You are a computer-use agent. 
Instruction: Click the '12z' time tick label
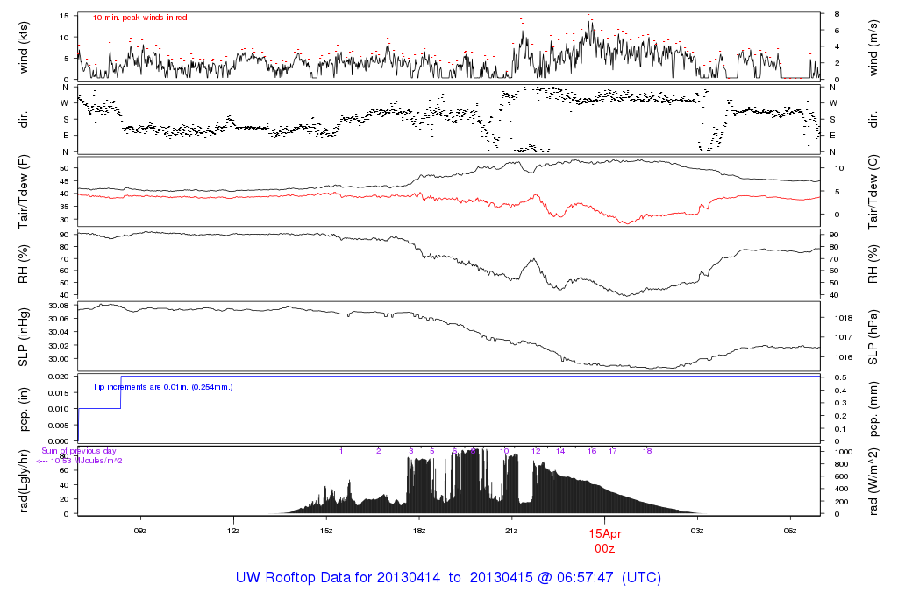233,532
